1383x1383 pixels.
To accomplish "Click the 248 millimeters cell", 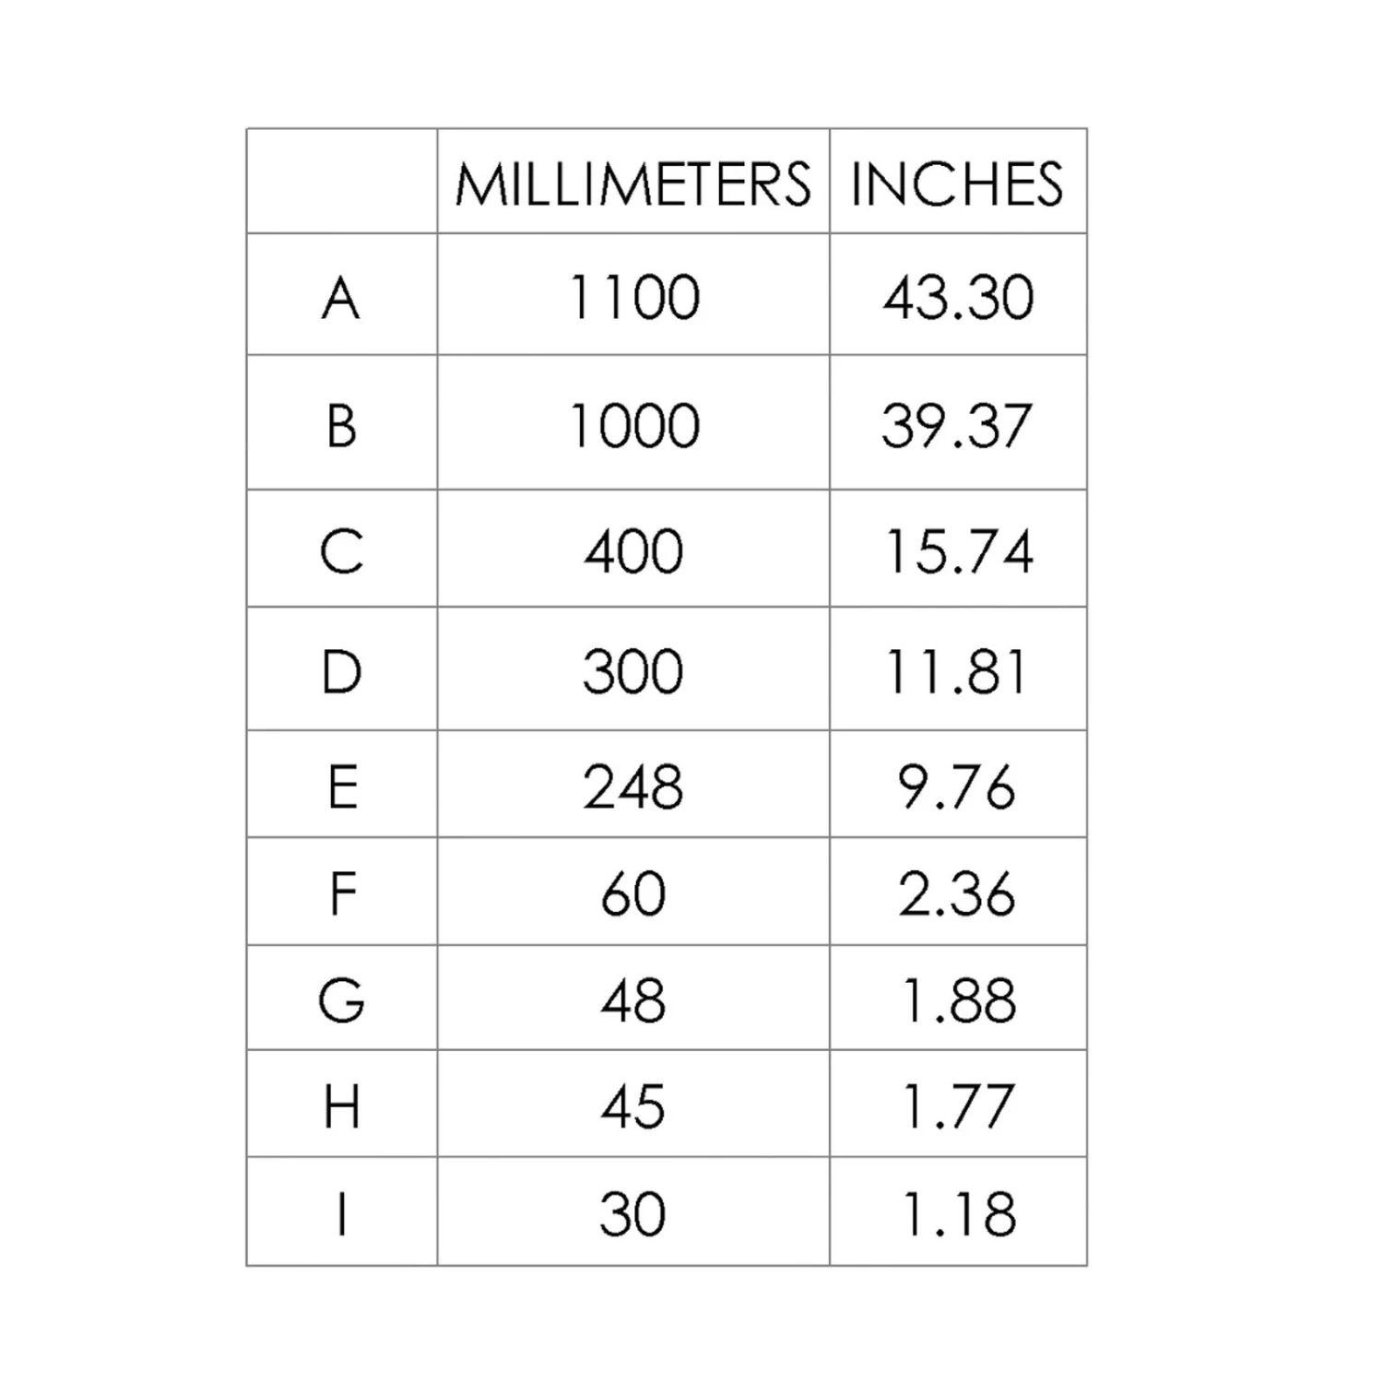I will 633,788.
